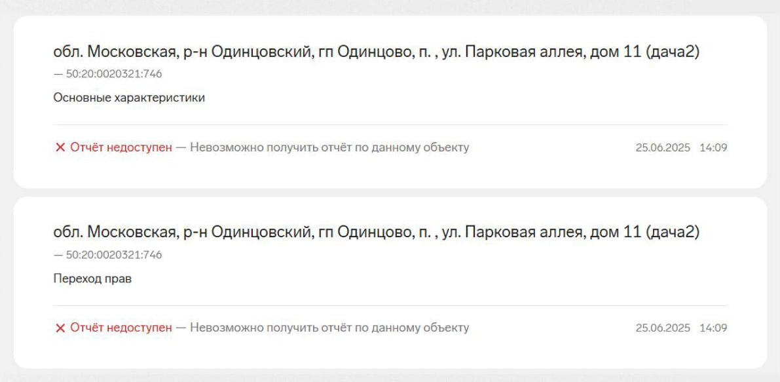Open the address title above Переход прав
Screen dimensions: 780x382
pos(376,232)
